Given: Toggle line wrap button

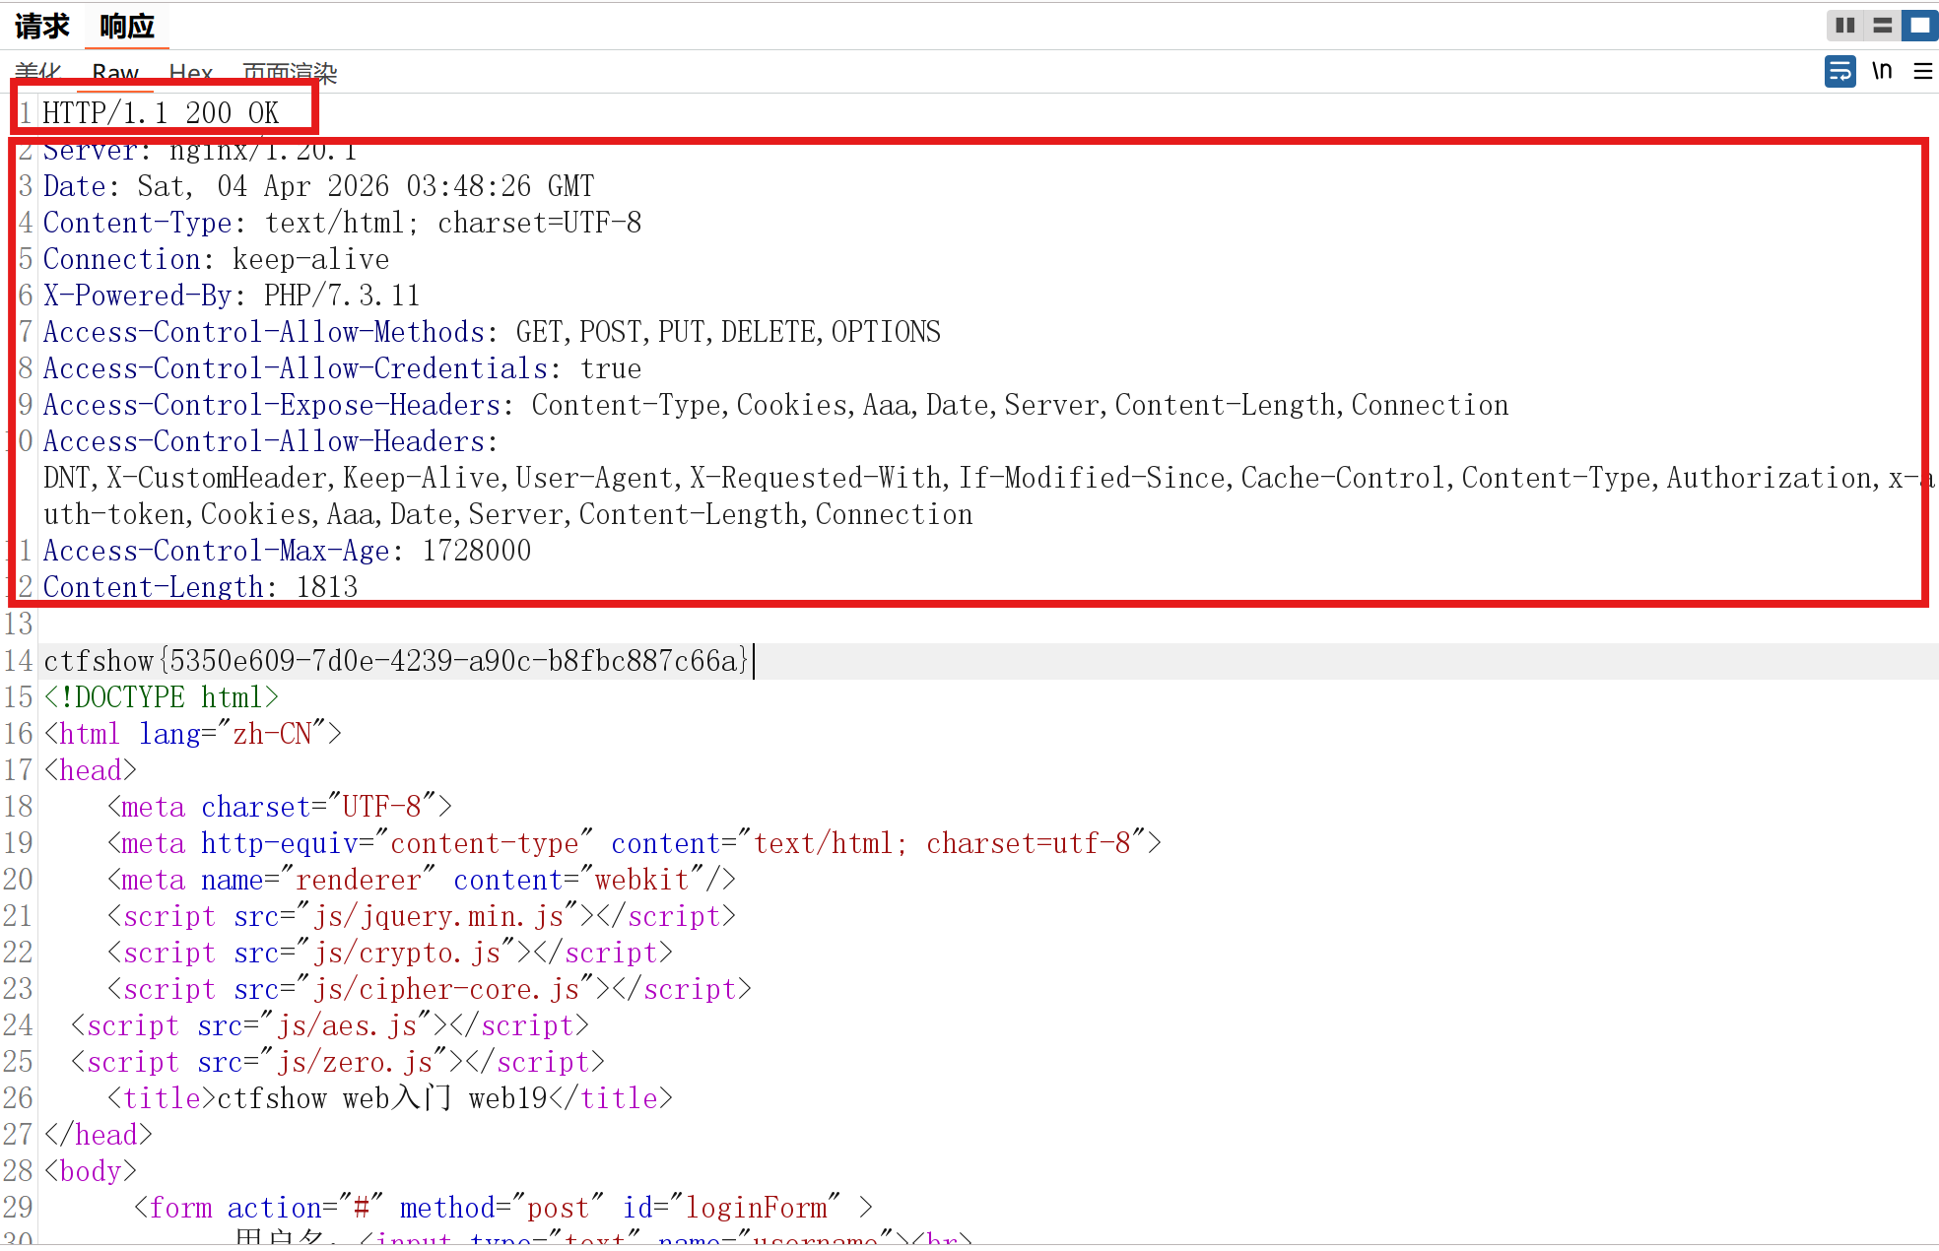Looking at the screenshot, I should click(1839, 71).
